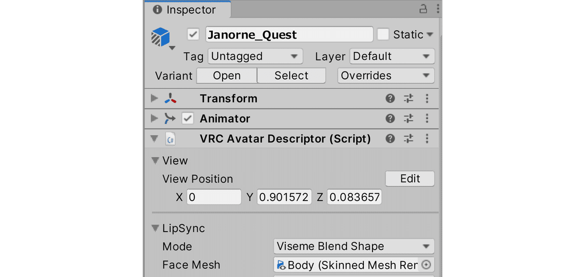Viewport: 586px width, 277px height.
Task: Enable the Static checkbox
Action: [x=383, y=34]
